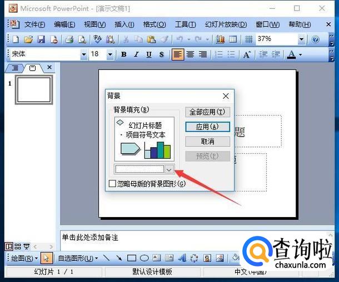This screenshot has height=282, width=339.
Task: Click the Format Painter brush icon
Action: 164,39
